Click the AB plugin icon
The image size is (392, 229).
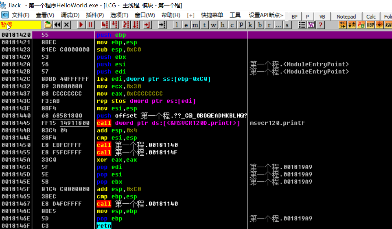[x=361, y=25]
